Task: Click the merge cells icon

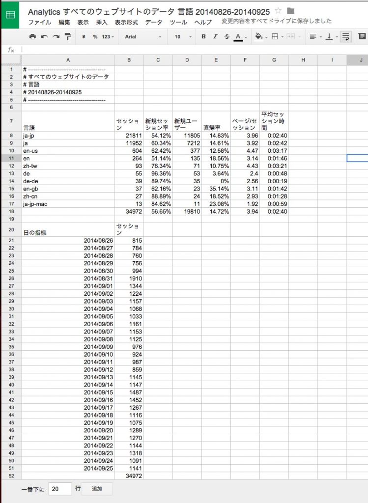Action: (290, 36)
